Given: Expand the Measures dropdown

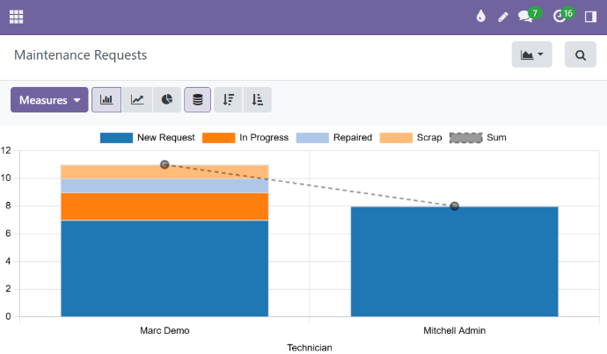Looking at the screenshot, I should click(x=49, y=100).
